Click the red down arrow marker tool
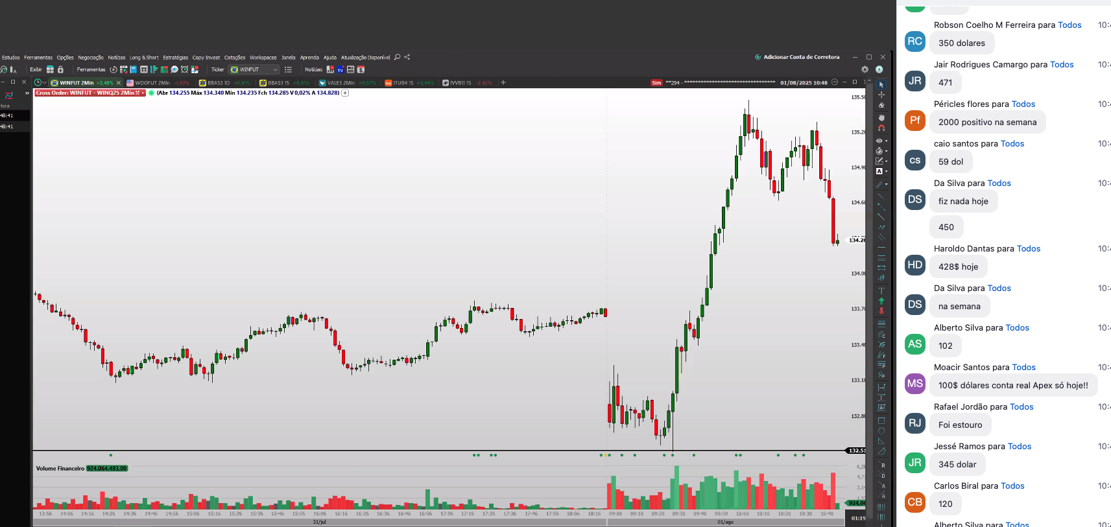Screen dimensions: 1111x527 [x=881, y=310]
